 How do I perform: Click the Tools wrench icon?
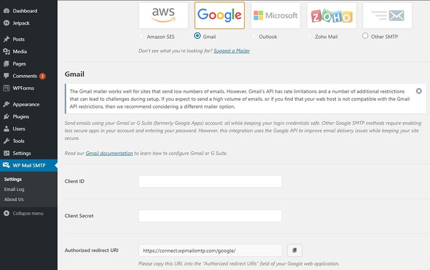6,141
